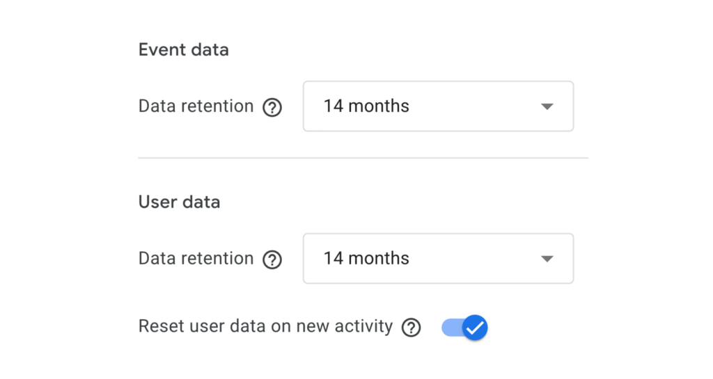The width and height of the screenshot is (713, 379).
Task: Click Data retention label under User data
Action: (196, 258)
